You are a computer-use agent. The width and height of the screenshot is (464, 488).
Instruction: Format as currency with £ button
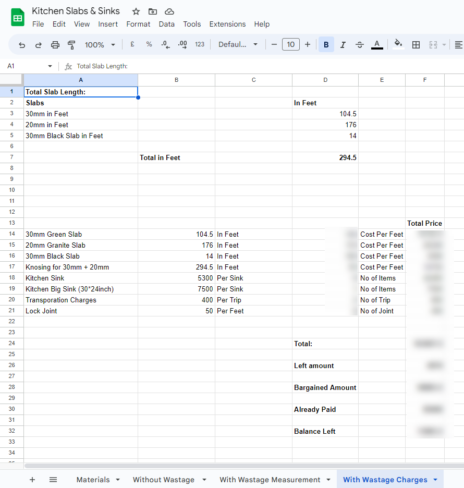coord(132,45)
